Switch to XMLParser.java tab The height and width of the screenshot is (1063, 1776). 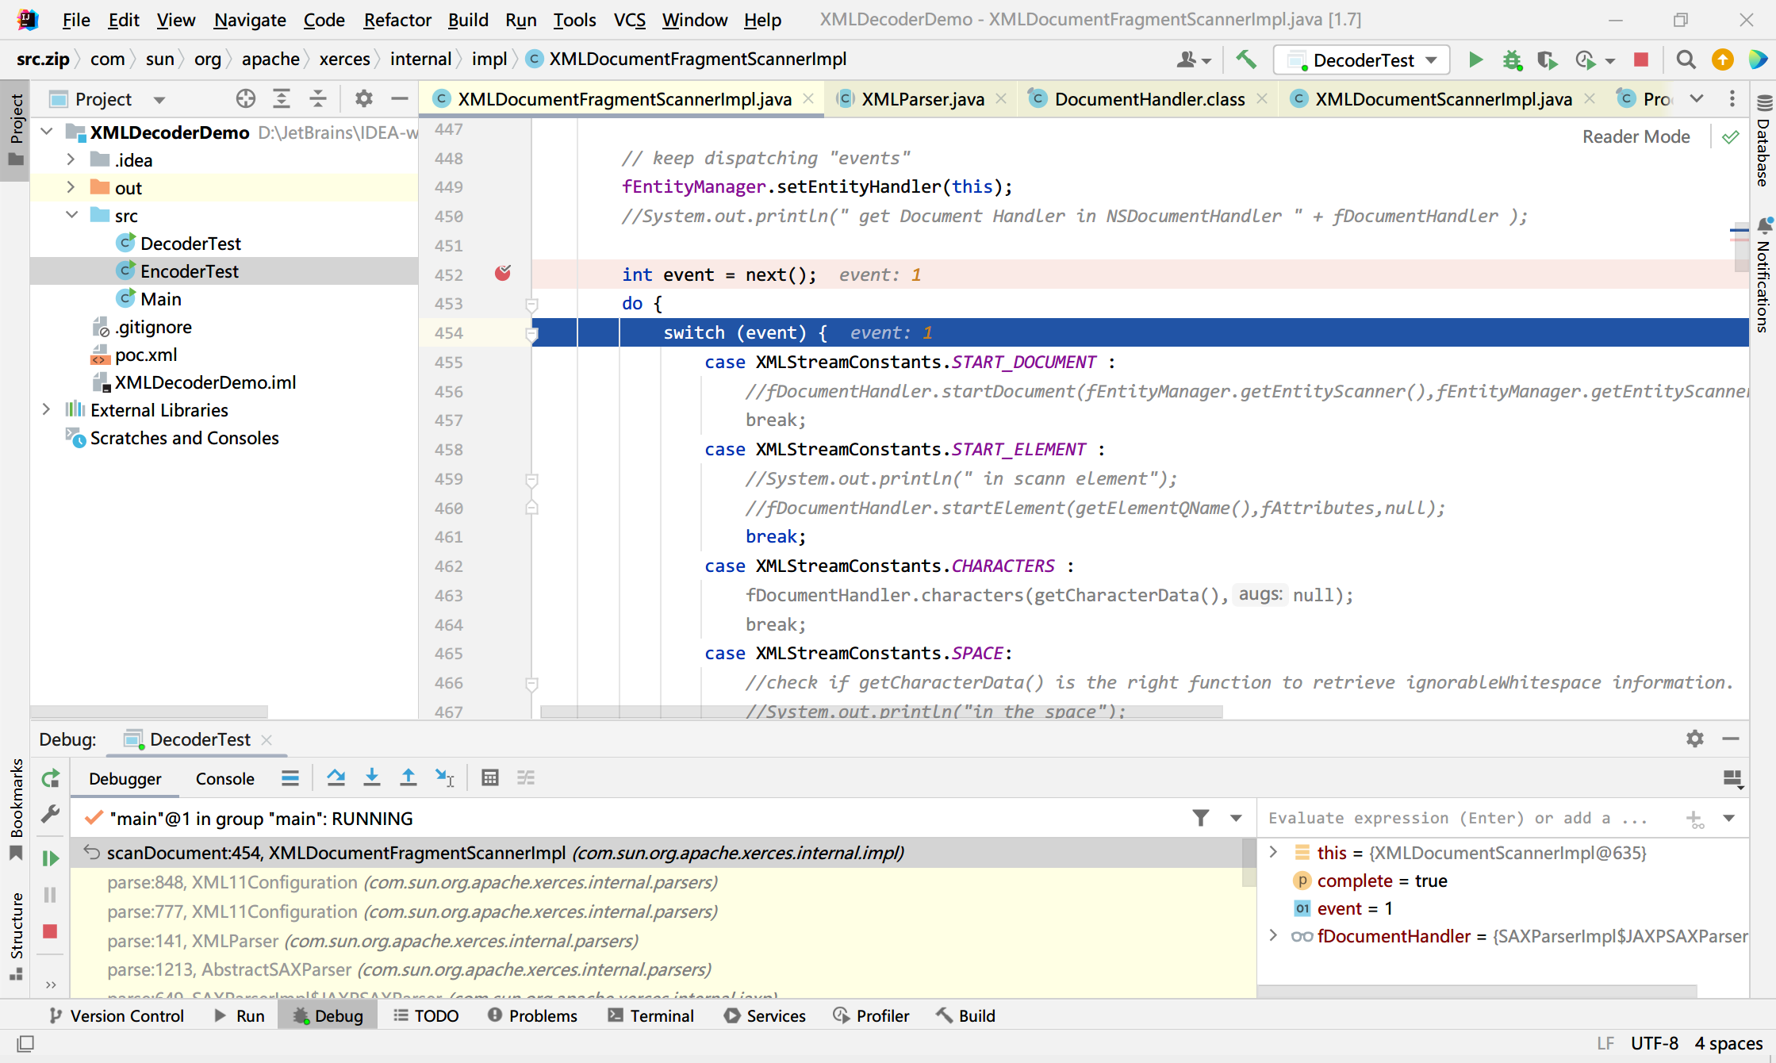(x=923, y=99)
